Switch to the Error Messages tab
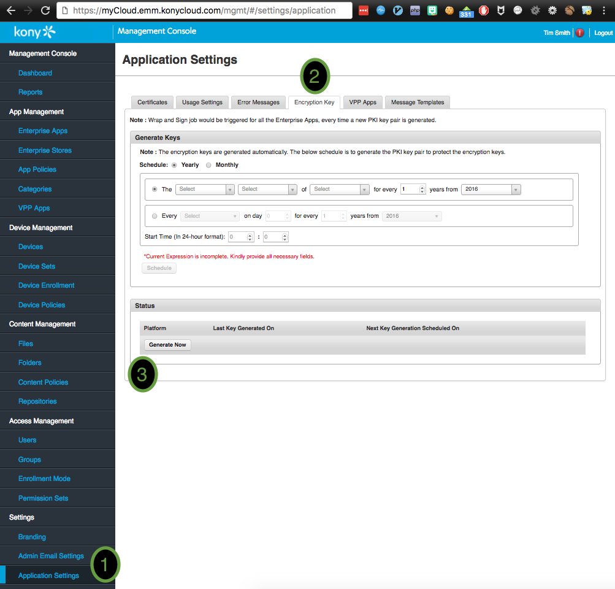Screen dimensions: 615x589 pyautogui.click(x=258, y=102)
